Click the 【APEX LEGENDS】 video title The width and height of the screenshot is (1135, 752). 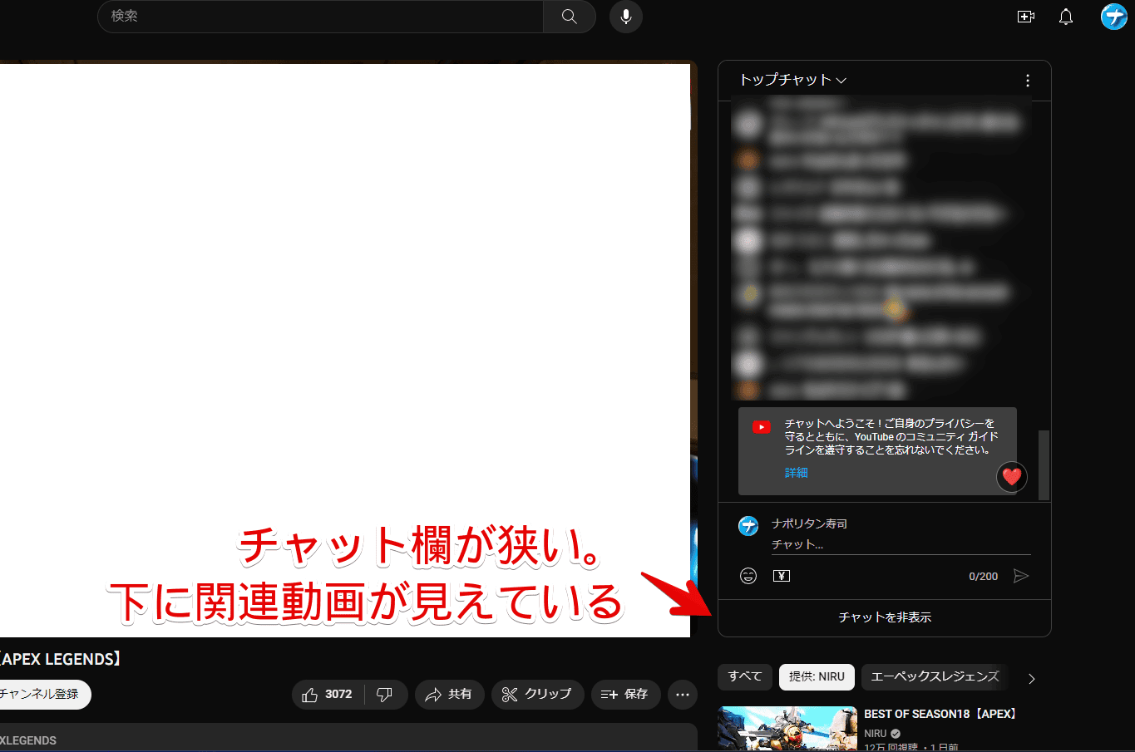(61, 659)
